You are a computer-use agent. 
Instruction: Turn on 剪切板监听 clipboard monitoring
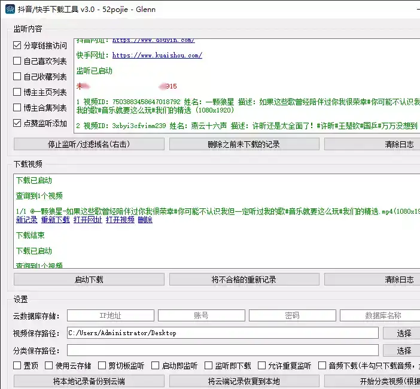[x=102, y=366]
